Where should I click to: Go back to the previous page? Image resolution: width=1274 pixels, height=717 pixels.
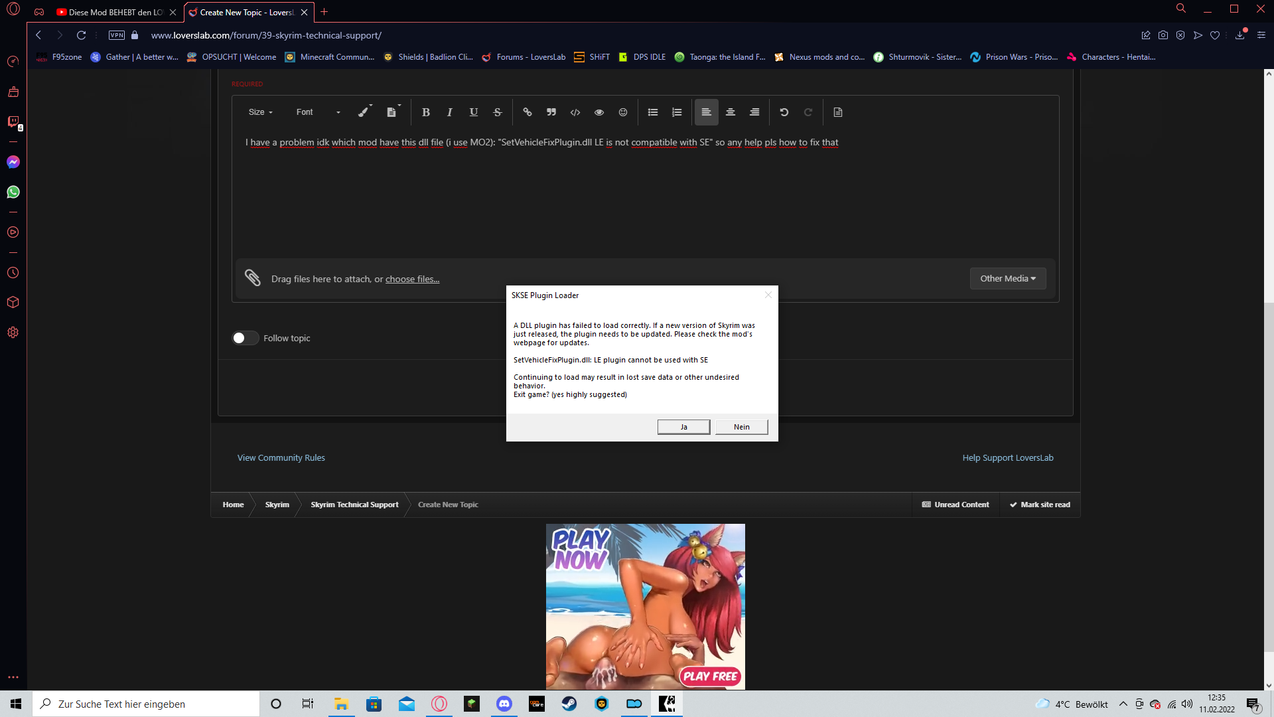coord(38,35)
